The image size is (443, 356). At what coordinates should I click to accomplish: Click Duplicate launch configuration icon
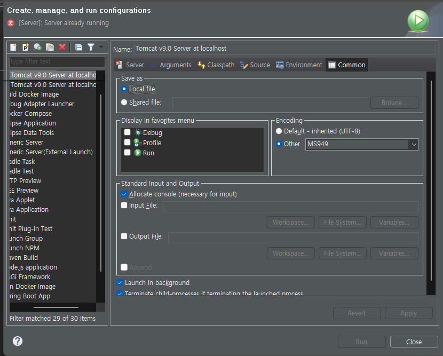coord(50,47)
